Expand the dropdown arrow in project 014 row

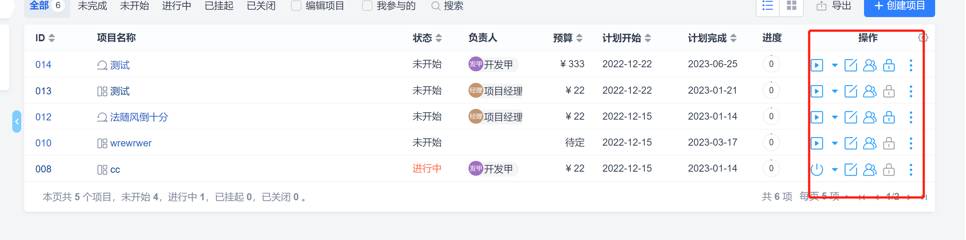point(835,65)
